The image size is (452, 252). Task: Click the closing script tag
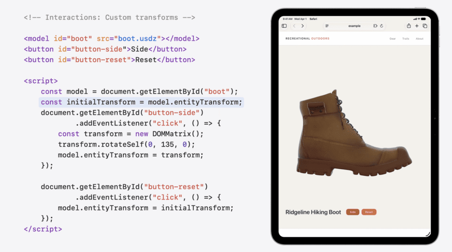coord(43,229)
